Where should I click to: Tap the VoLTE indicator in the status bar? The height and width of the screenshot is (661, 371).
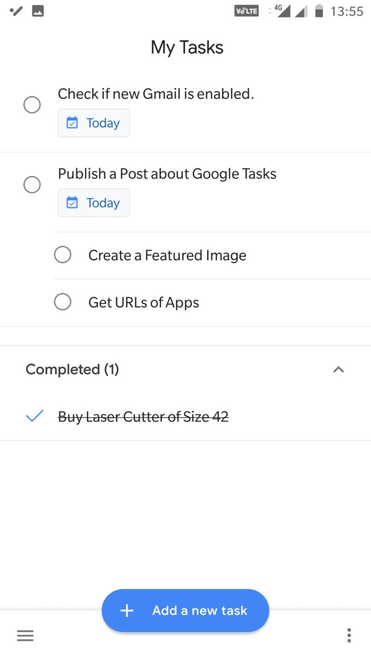click(x=246, y=10)
